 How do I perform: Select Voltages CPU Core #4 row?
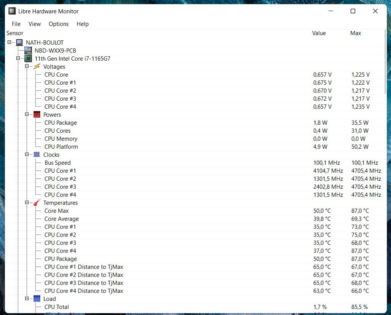point(195,107)
